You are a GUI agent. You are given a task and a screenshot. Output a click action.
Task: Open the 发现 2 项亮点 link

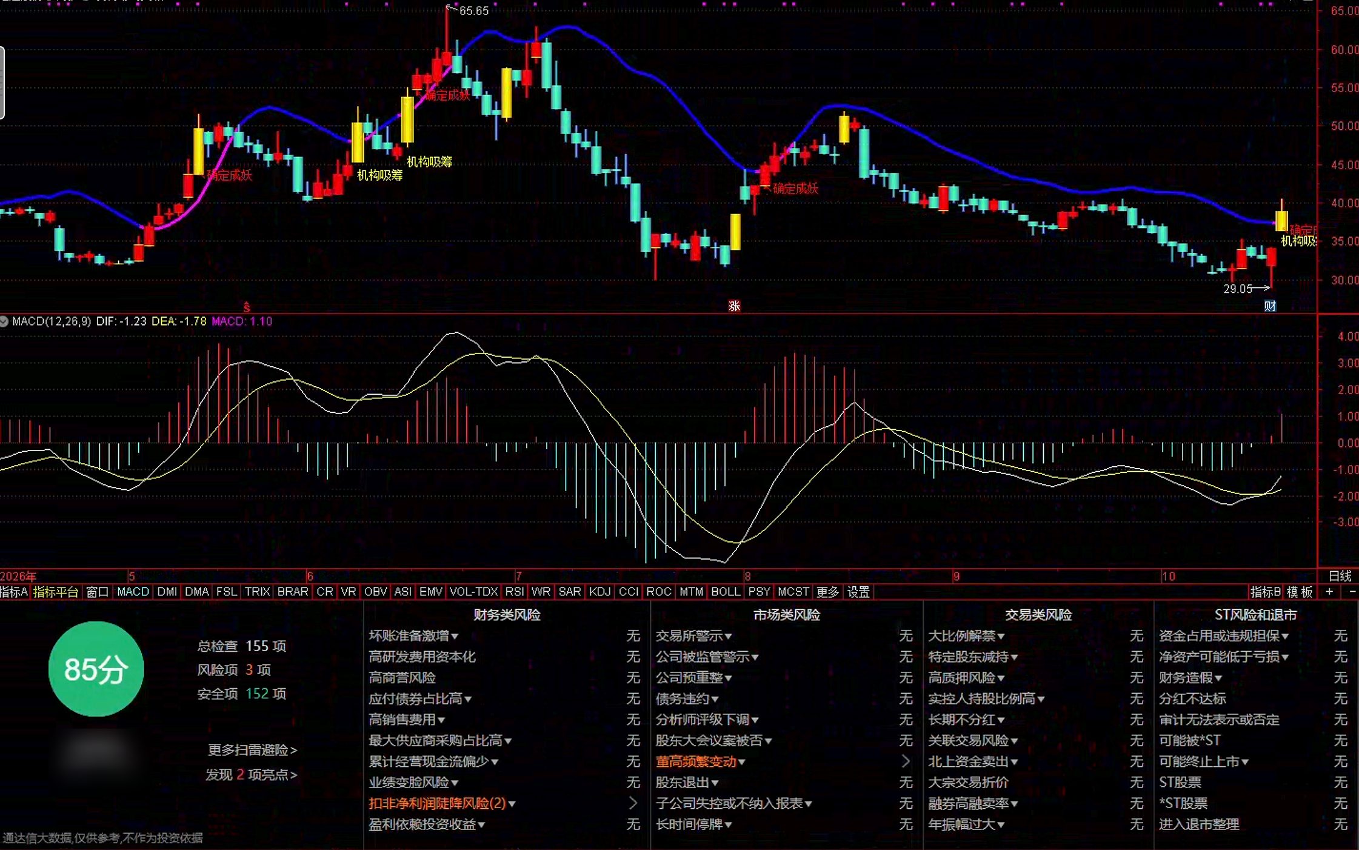(252, 774)
